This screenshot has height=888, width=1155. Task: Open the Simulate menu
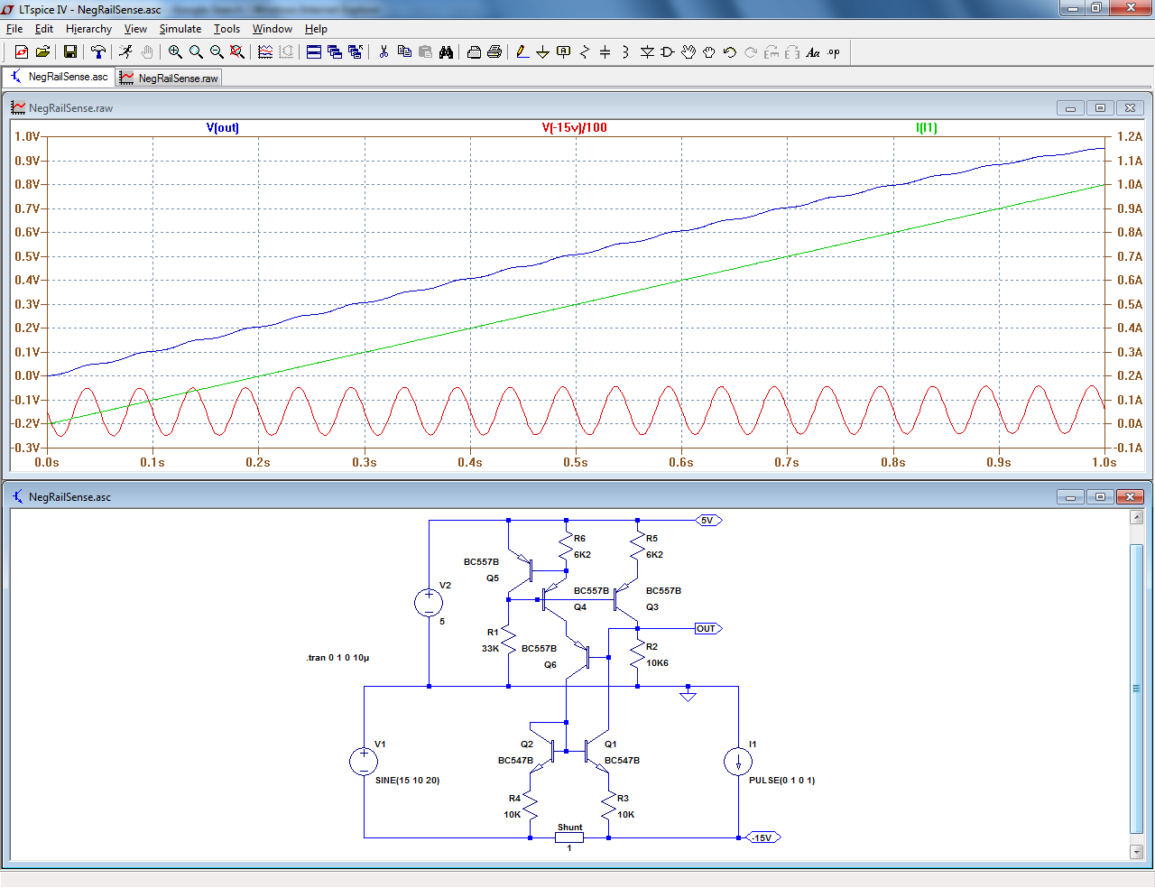180,29
